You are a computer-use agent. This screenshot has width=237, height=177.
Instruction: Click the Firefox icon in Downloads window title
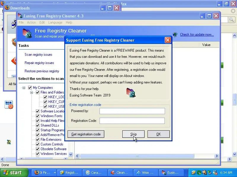[x=7, y=8]
